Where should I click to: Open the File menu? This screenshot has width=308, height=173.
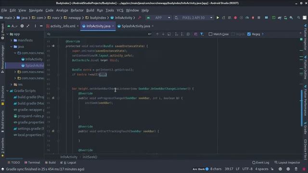point(4,10)
